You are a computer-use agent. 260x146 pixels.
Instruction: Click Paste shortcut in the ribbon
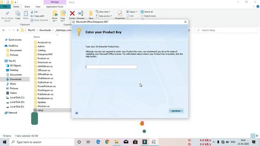[39, 20]
